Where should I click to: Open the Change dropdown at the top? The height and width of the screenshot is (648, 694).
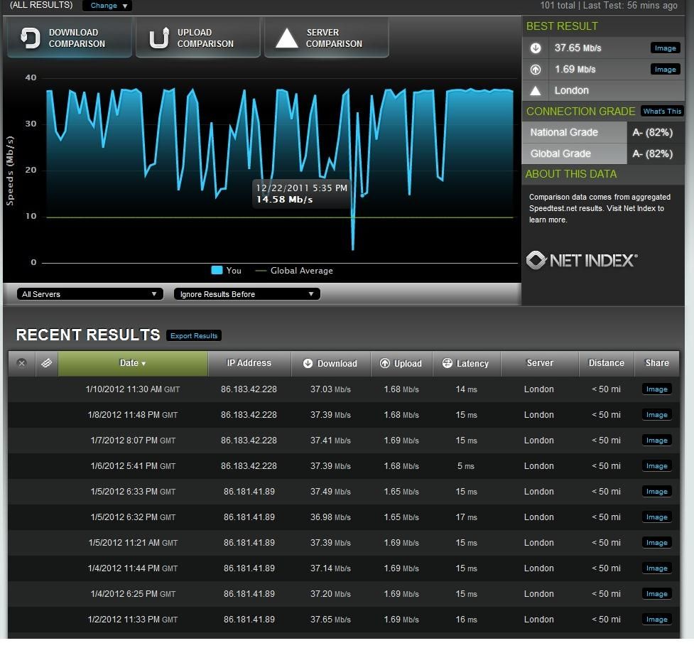(107, 6)
